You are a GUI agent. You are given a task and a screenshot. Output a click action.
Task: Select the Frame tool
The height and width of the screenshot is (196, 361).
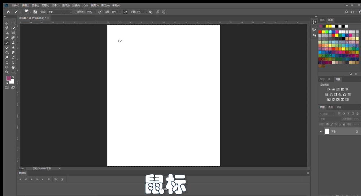point(13,33)
